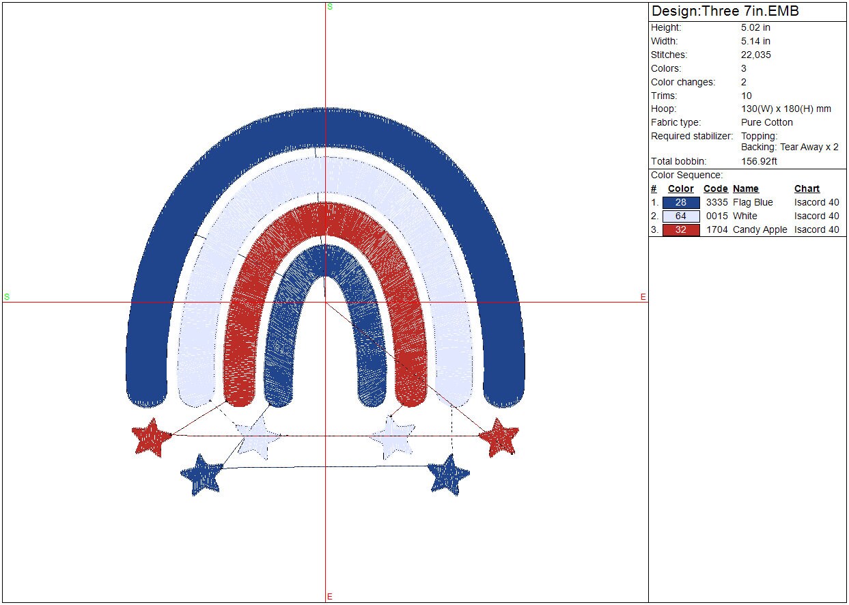The image size is (849, 605).
Task: Click the Hoop size 130(W) x 180(H) mm
Action: [785, 109]
